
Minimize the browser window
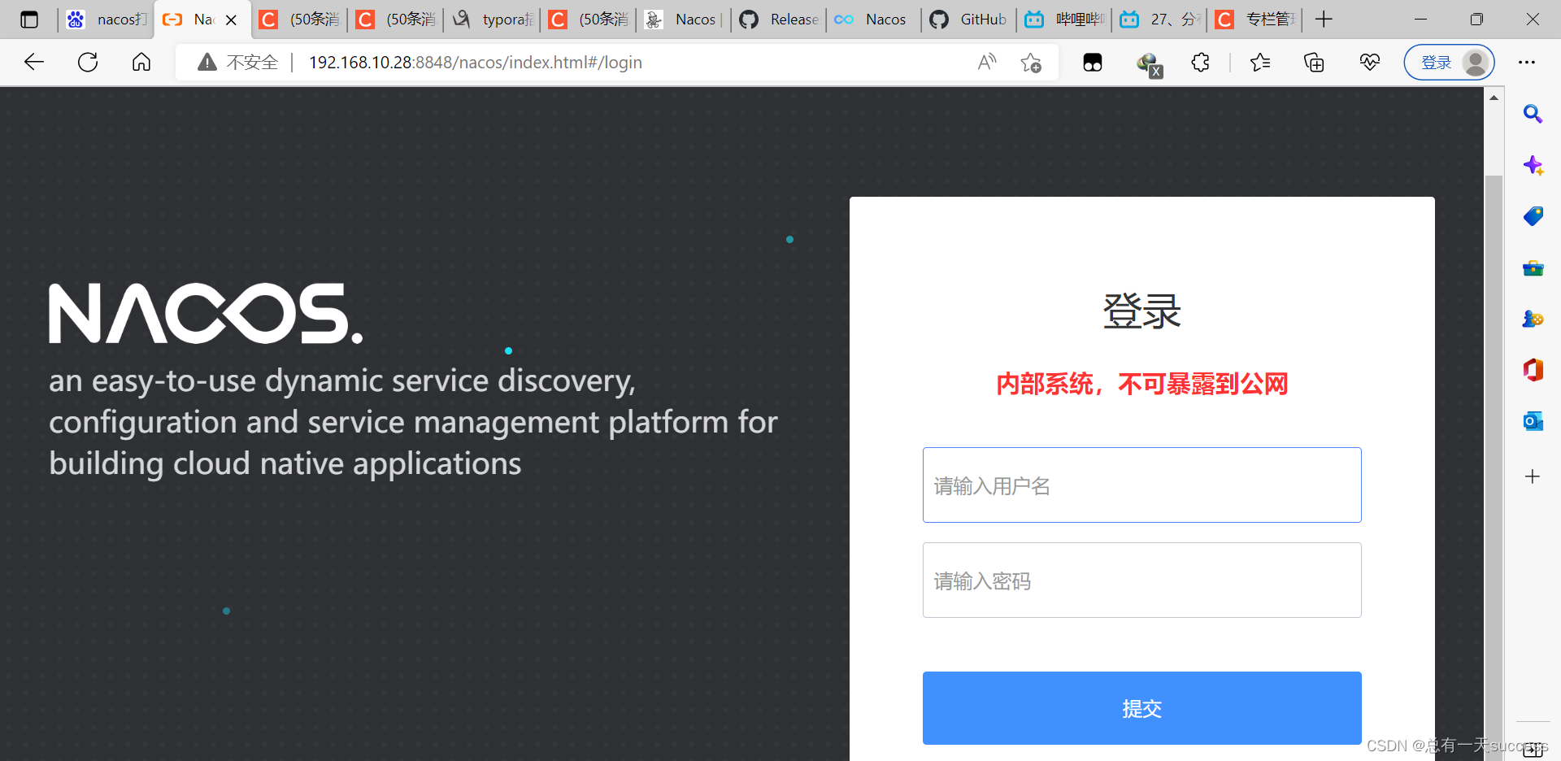click(x=1420, y=20)
